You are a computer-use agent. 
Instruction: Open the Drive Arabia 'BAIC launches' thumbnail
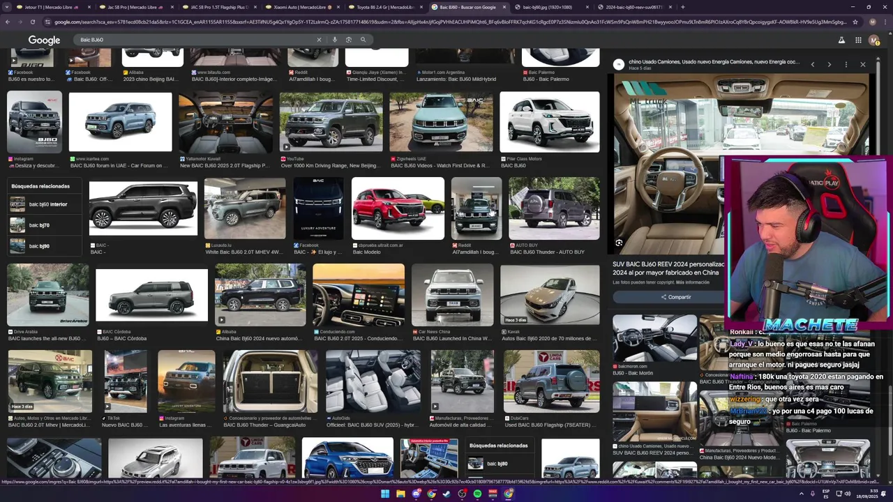click(48, 294)
